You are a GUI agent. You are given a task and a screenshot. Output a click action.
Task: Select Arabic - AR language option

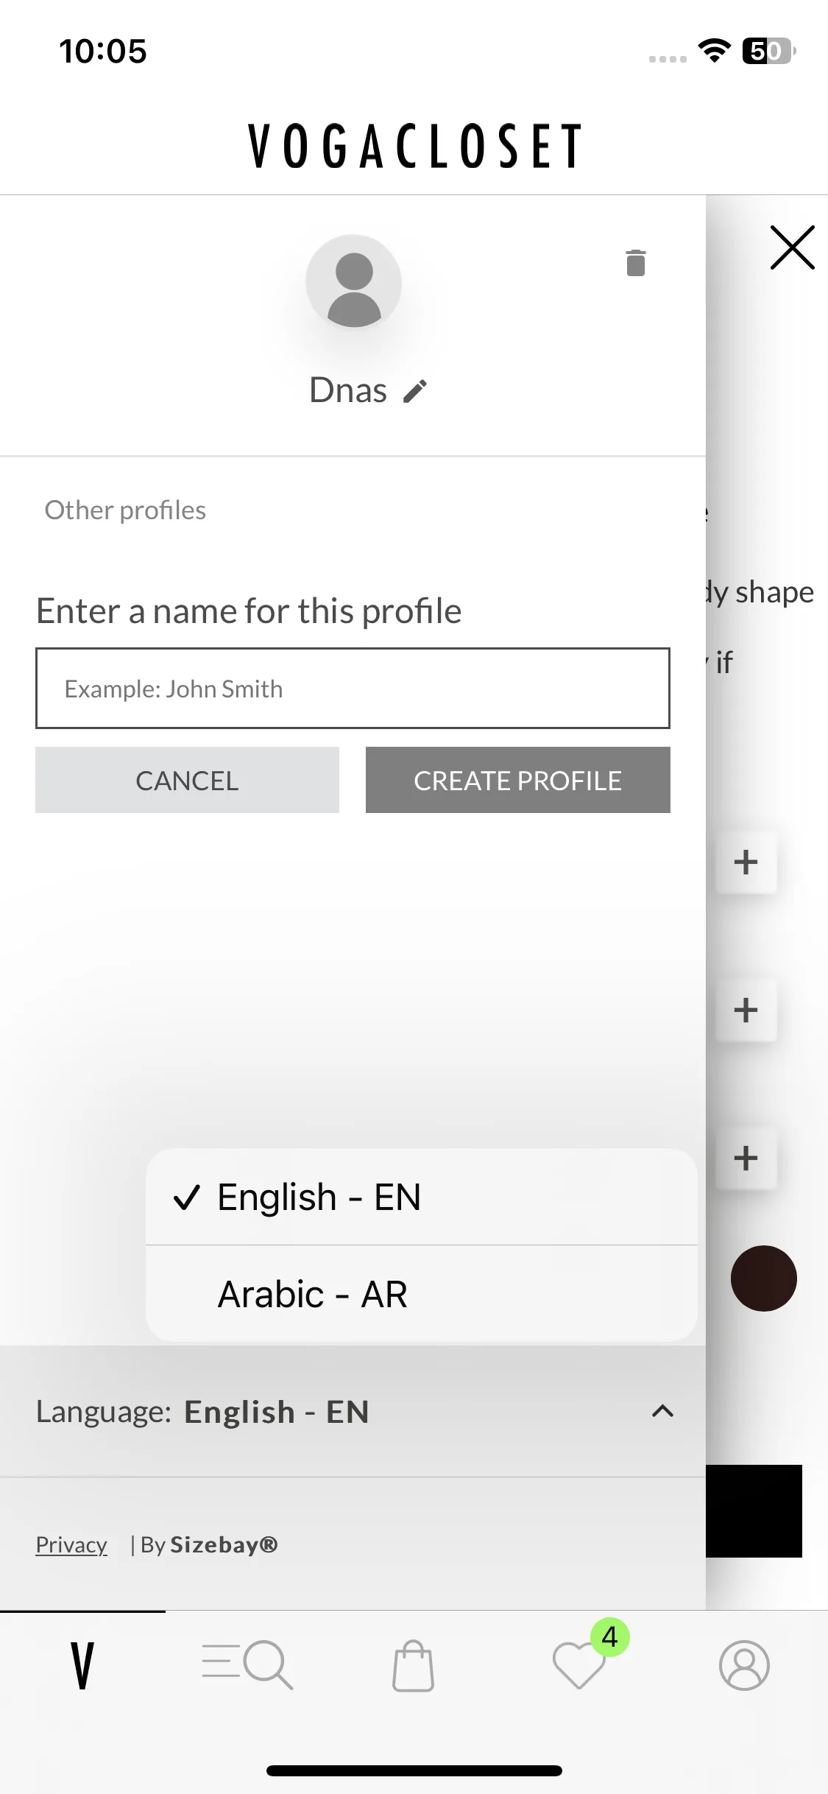[x=422, y=1294]
